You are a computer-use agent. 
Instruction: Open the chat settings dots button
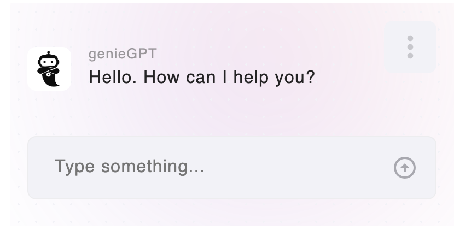click(410, 47)
